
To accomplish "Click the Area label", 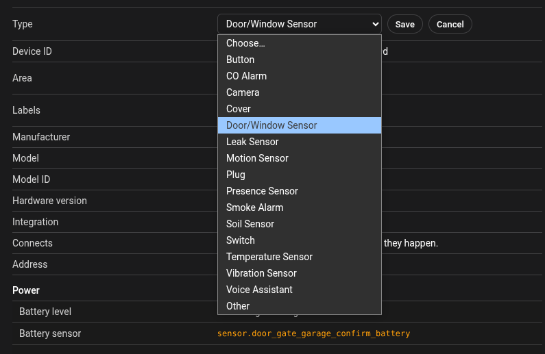I will coord(22,78).
